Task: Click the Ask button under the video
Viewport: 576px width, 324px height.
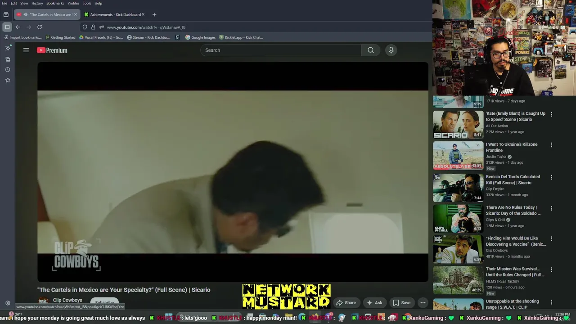Action: click(x=374, y=303)
